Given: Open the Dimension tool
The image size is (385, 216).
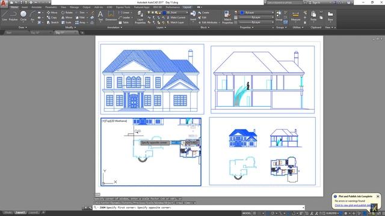Looking at the screenshot, I should point(111,16).
